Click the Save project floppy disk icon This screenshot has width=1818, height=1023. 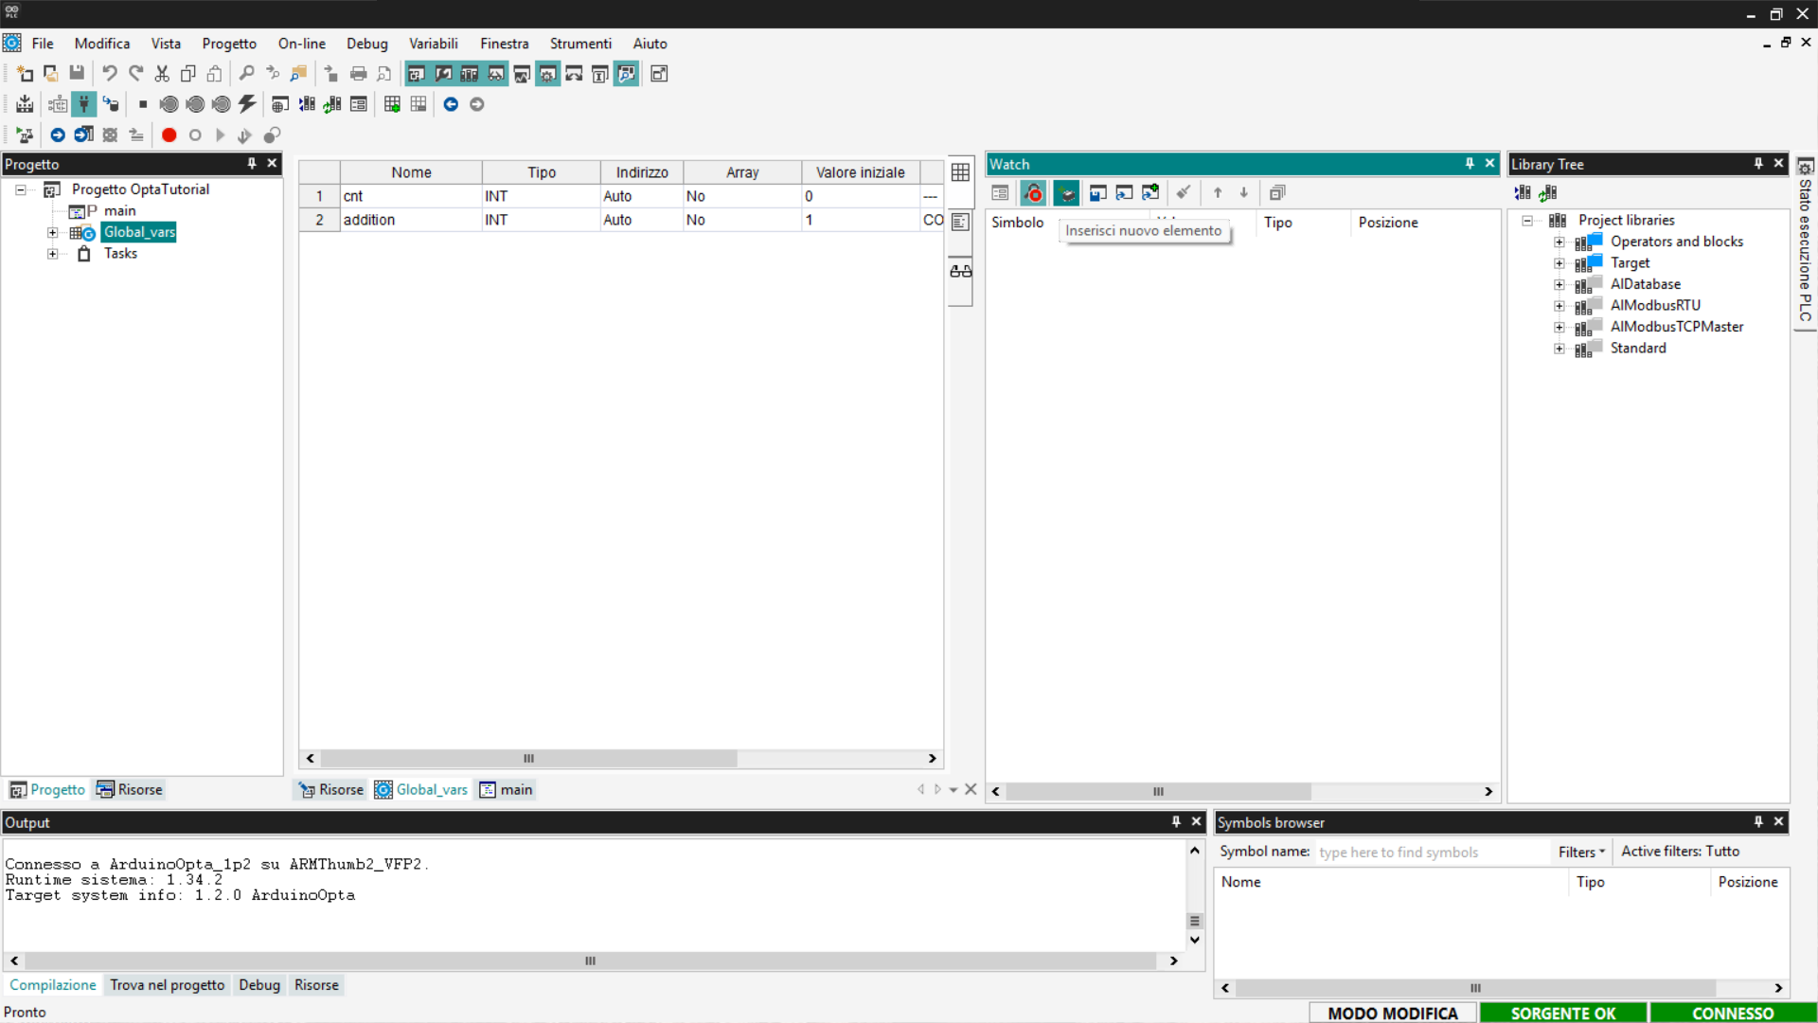click(x=77, y=73)
